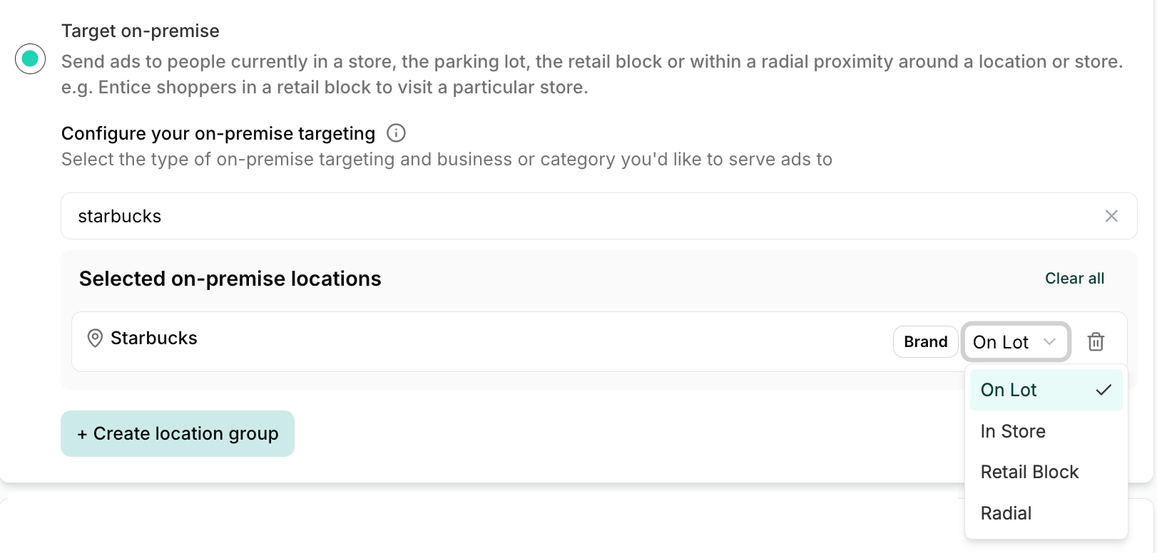Click the Target on-premise label text

[141, 31]
